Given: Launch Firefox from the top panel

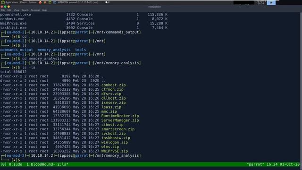Looking at the screenshot, I should pyautogui.click(x=40, y=2).
